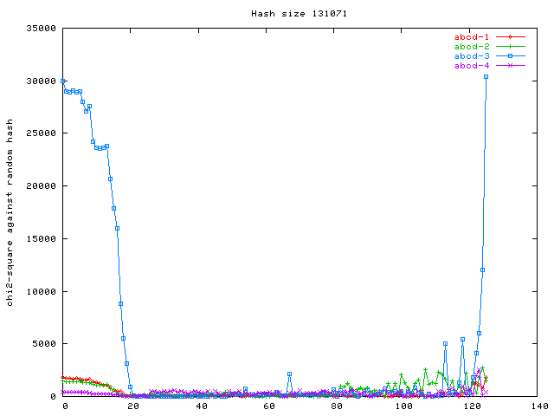Select the 'abcd-3' legend label
The image size is (554, 416).
(x=472, y=55)
